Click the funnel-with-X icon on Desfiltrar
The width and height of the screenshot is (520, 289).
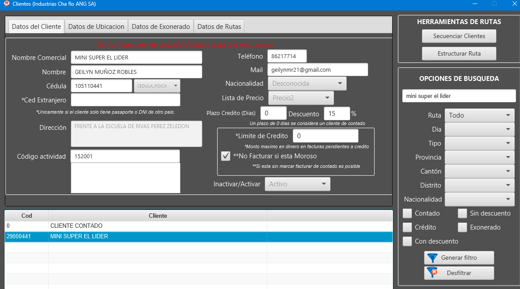432,273
